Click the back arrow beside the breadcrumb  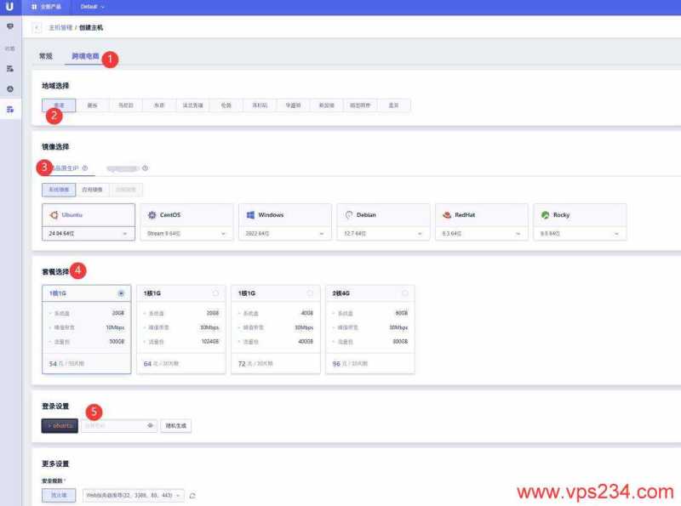[37, 28]
